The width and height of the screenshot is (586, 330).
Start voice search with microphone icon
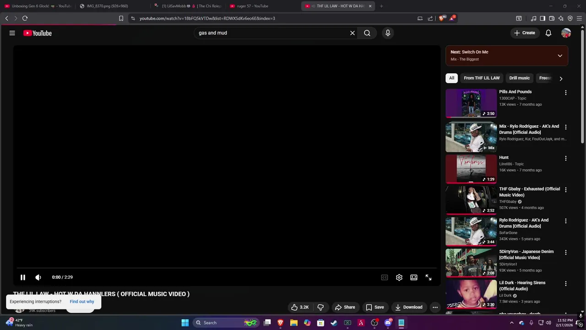coord(388,33)
